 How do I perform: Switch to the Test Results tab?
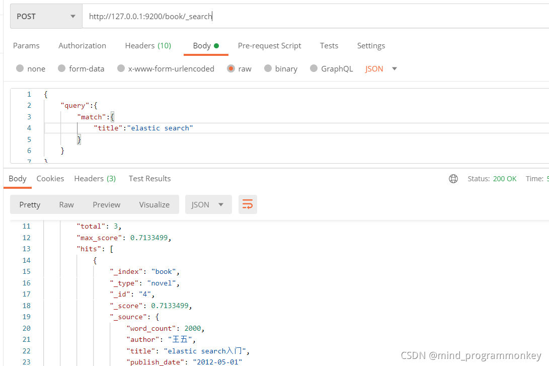pyautogui.click(x=150, y=179)
